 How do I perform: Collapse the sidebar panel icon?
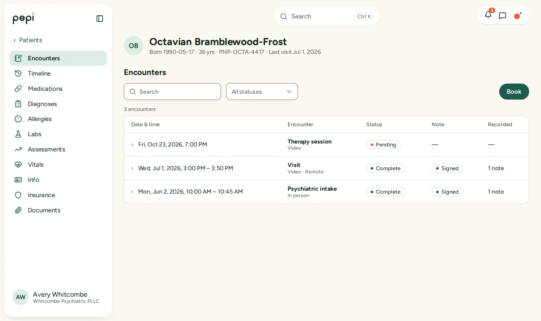100,18
